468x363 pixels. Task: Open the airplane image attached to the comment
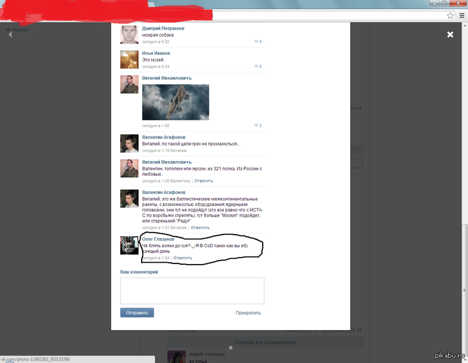pyautogui.click(x=175, y=102)
